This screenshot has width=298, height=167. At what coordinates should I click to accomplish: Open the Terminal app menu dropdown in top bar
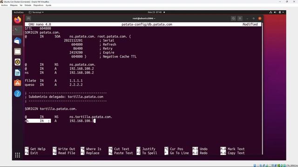point(36,13)
